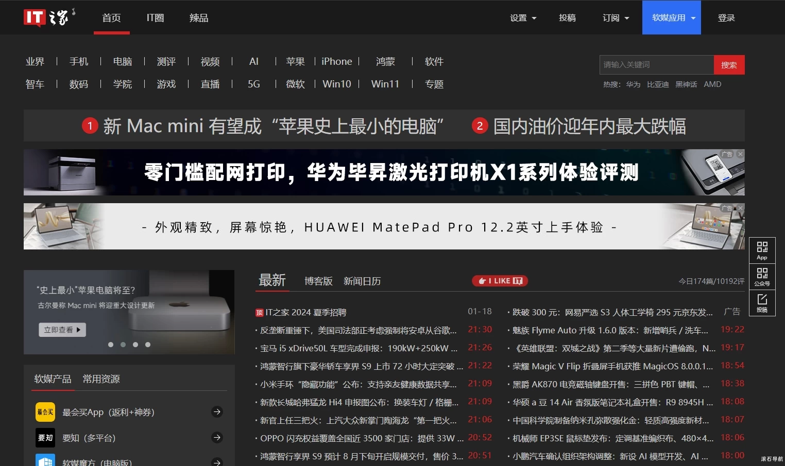Viewport: 785px width, 466px height.
Task: Click the HUAWEI MatePad Pro banner
Action: 384,226
